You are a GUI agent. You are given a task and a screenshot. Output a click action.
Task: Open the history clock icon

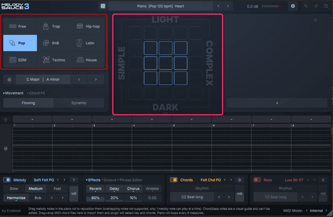(x=326, y=6)
